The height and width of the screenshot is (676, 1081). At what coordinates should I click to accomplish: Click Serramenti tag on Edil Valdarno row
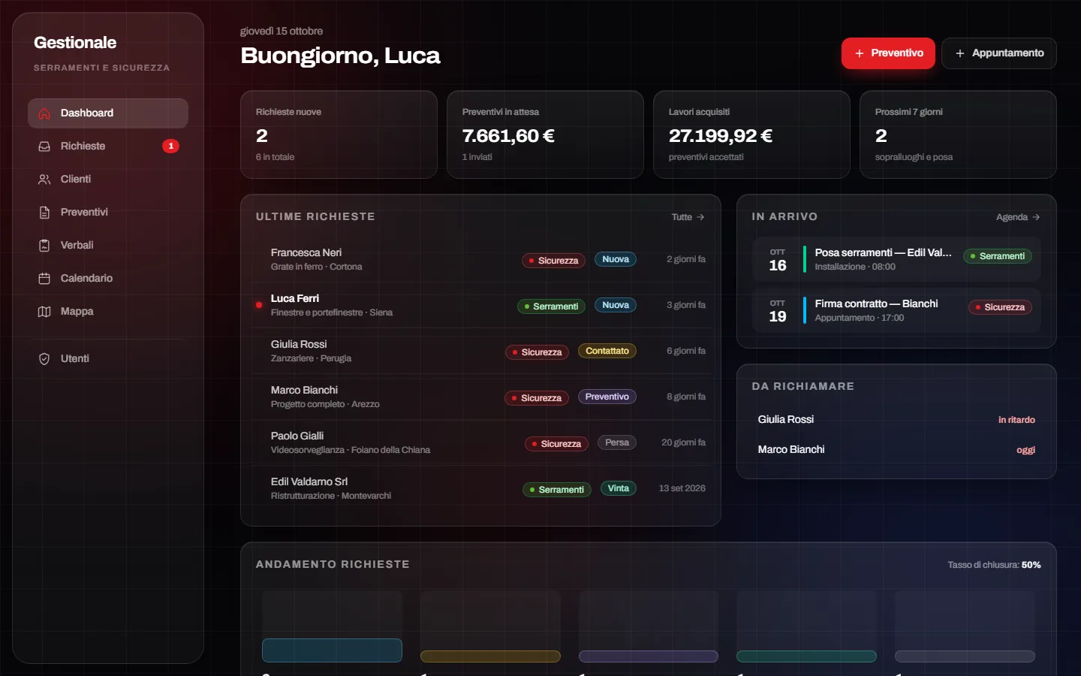557,490
